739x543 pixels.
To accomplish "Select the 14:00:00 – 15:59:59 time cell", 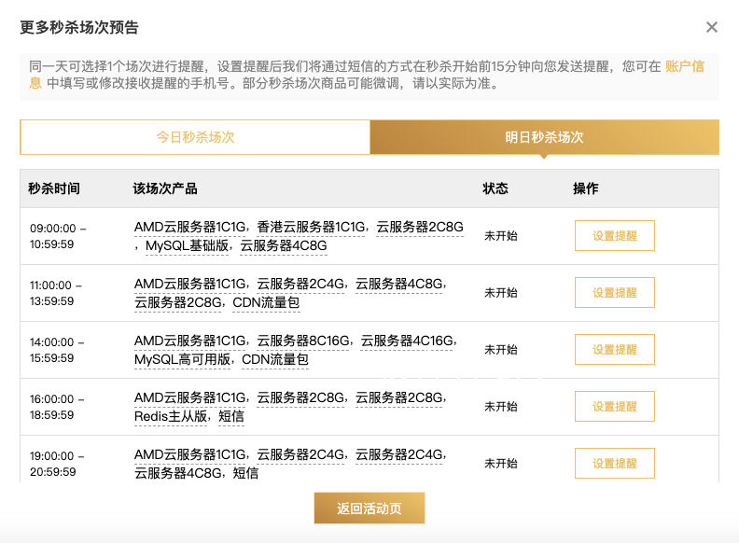I will pos(57,350).
